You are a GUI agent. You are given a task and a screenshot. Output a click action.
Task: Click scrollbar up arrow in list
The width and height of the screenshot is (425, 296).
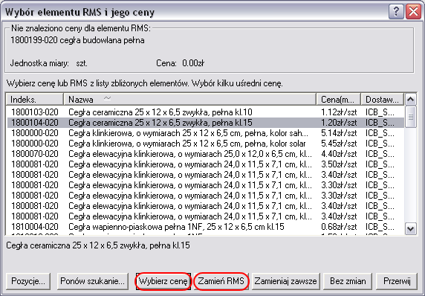click(411, 100)
